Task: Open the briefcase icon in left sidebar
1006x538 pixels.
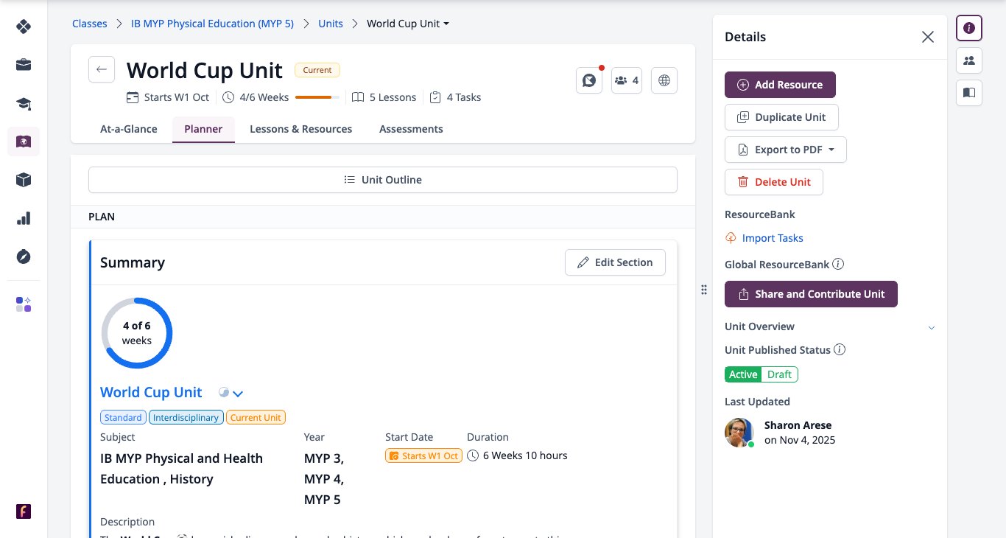Action: 24,65
